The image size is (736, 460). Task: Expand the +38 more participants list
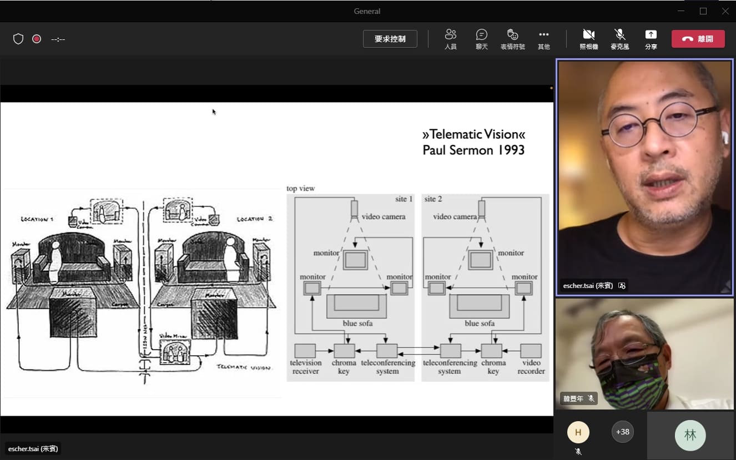tap(622, 432)
